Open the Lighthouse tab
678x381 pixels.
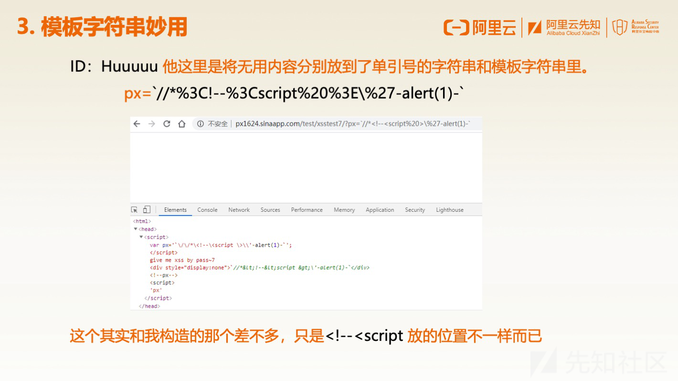pyautogui.click(x=450, y=210)
